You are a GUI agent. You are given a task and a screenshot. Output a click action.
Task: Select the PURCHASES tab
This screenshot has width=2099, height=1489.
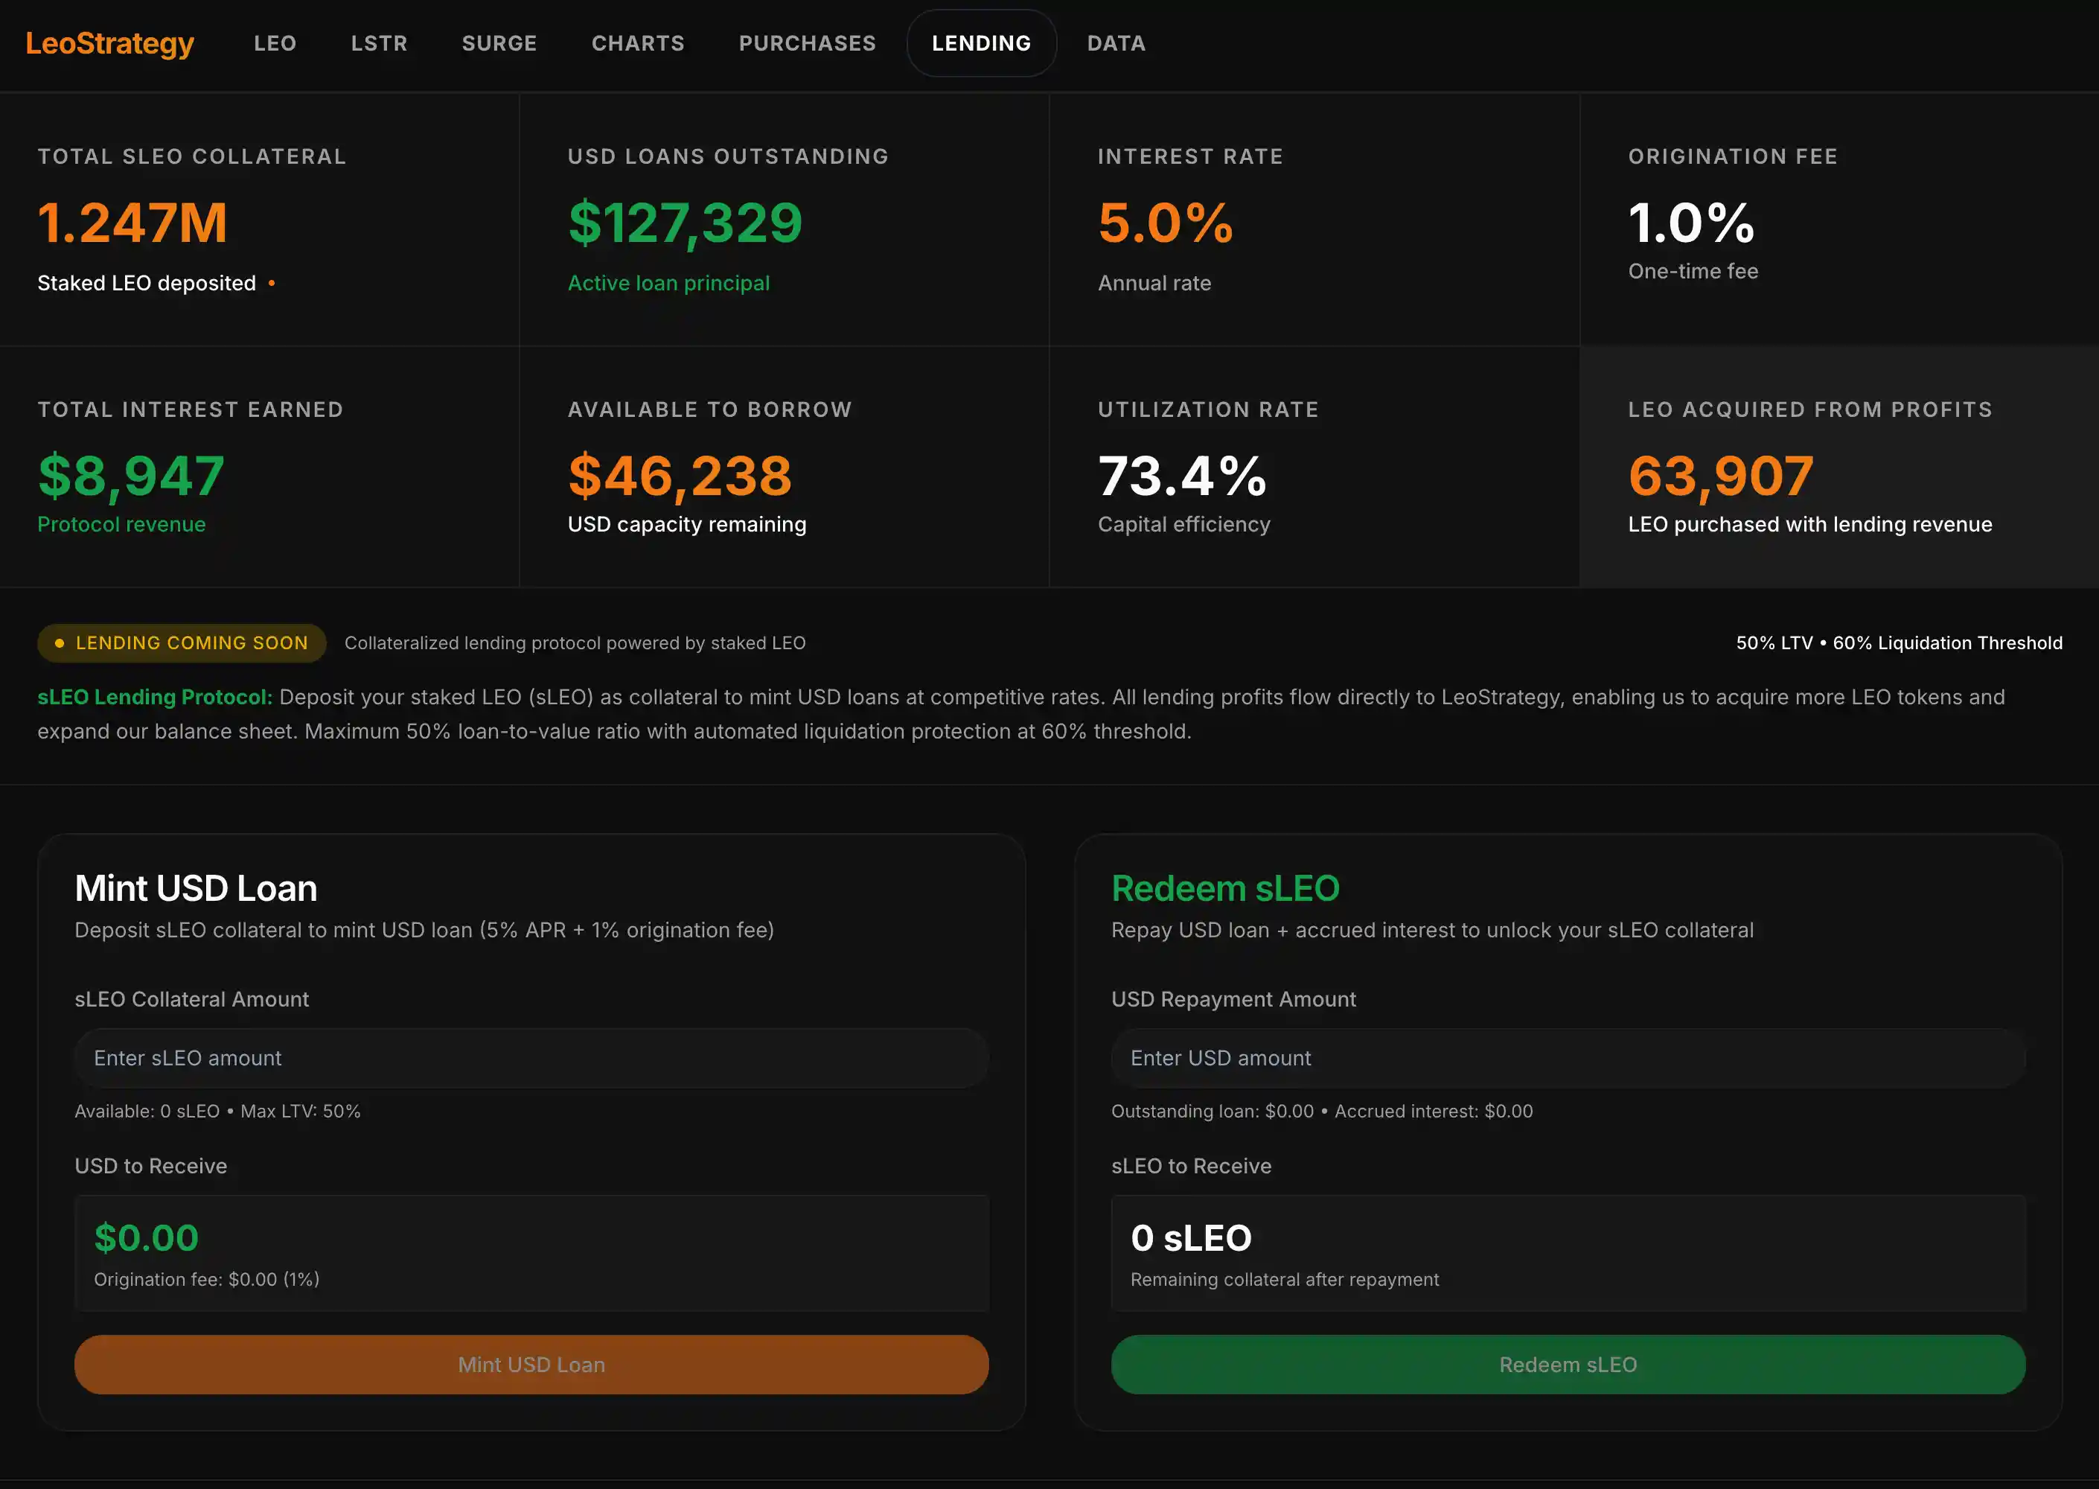click(807, 43)
